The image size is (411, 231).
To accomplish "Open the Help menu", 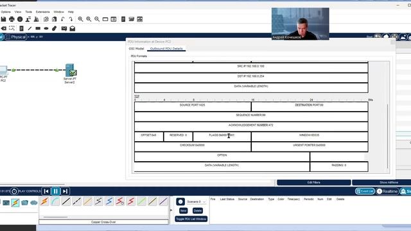I will point(71,12).
